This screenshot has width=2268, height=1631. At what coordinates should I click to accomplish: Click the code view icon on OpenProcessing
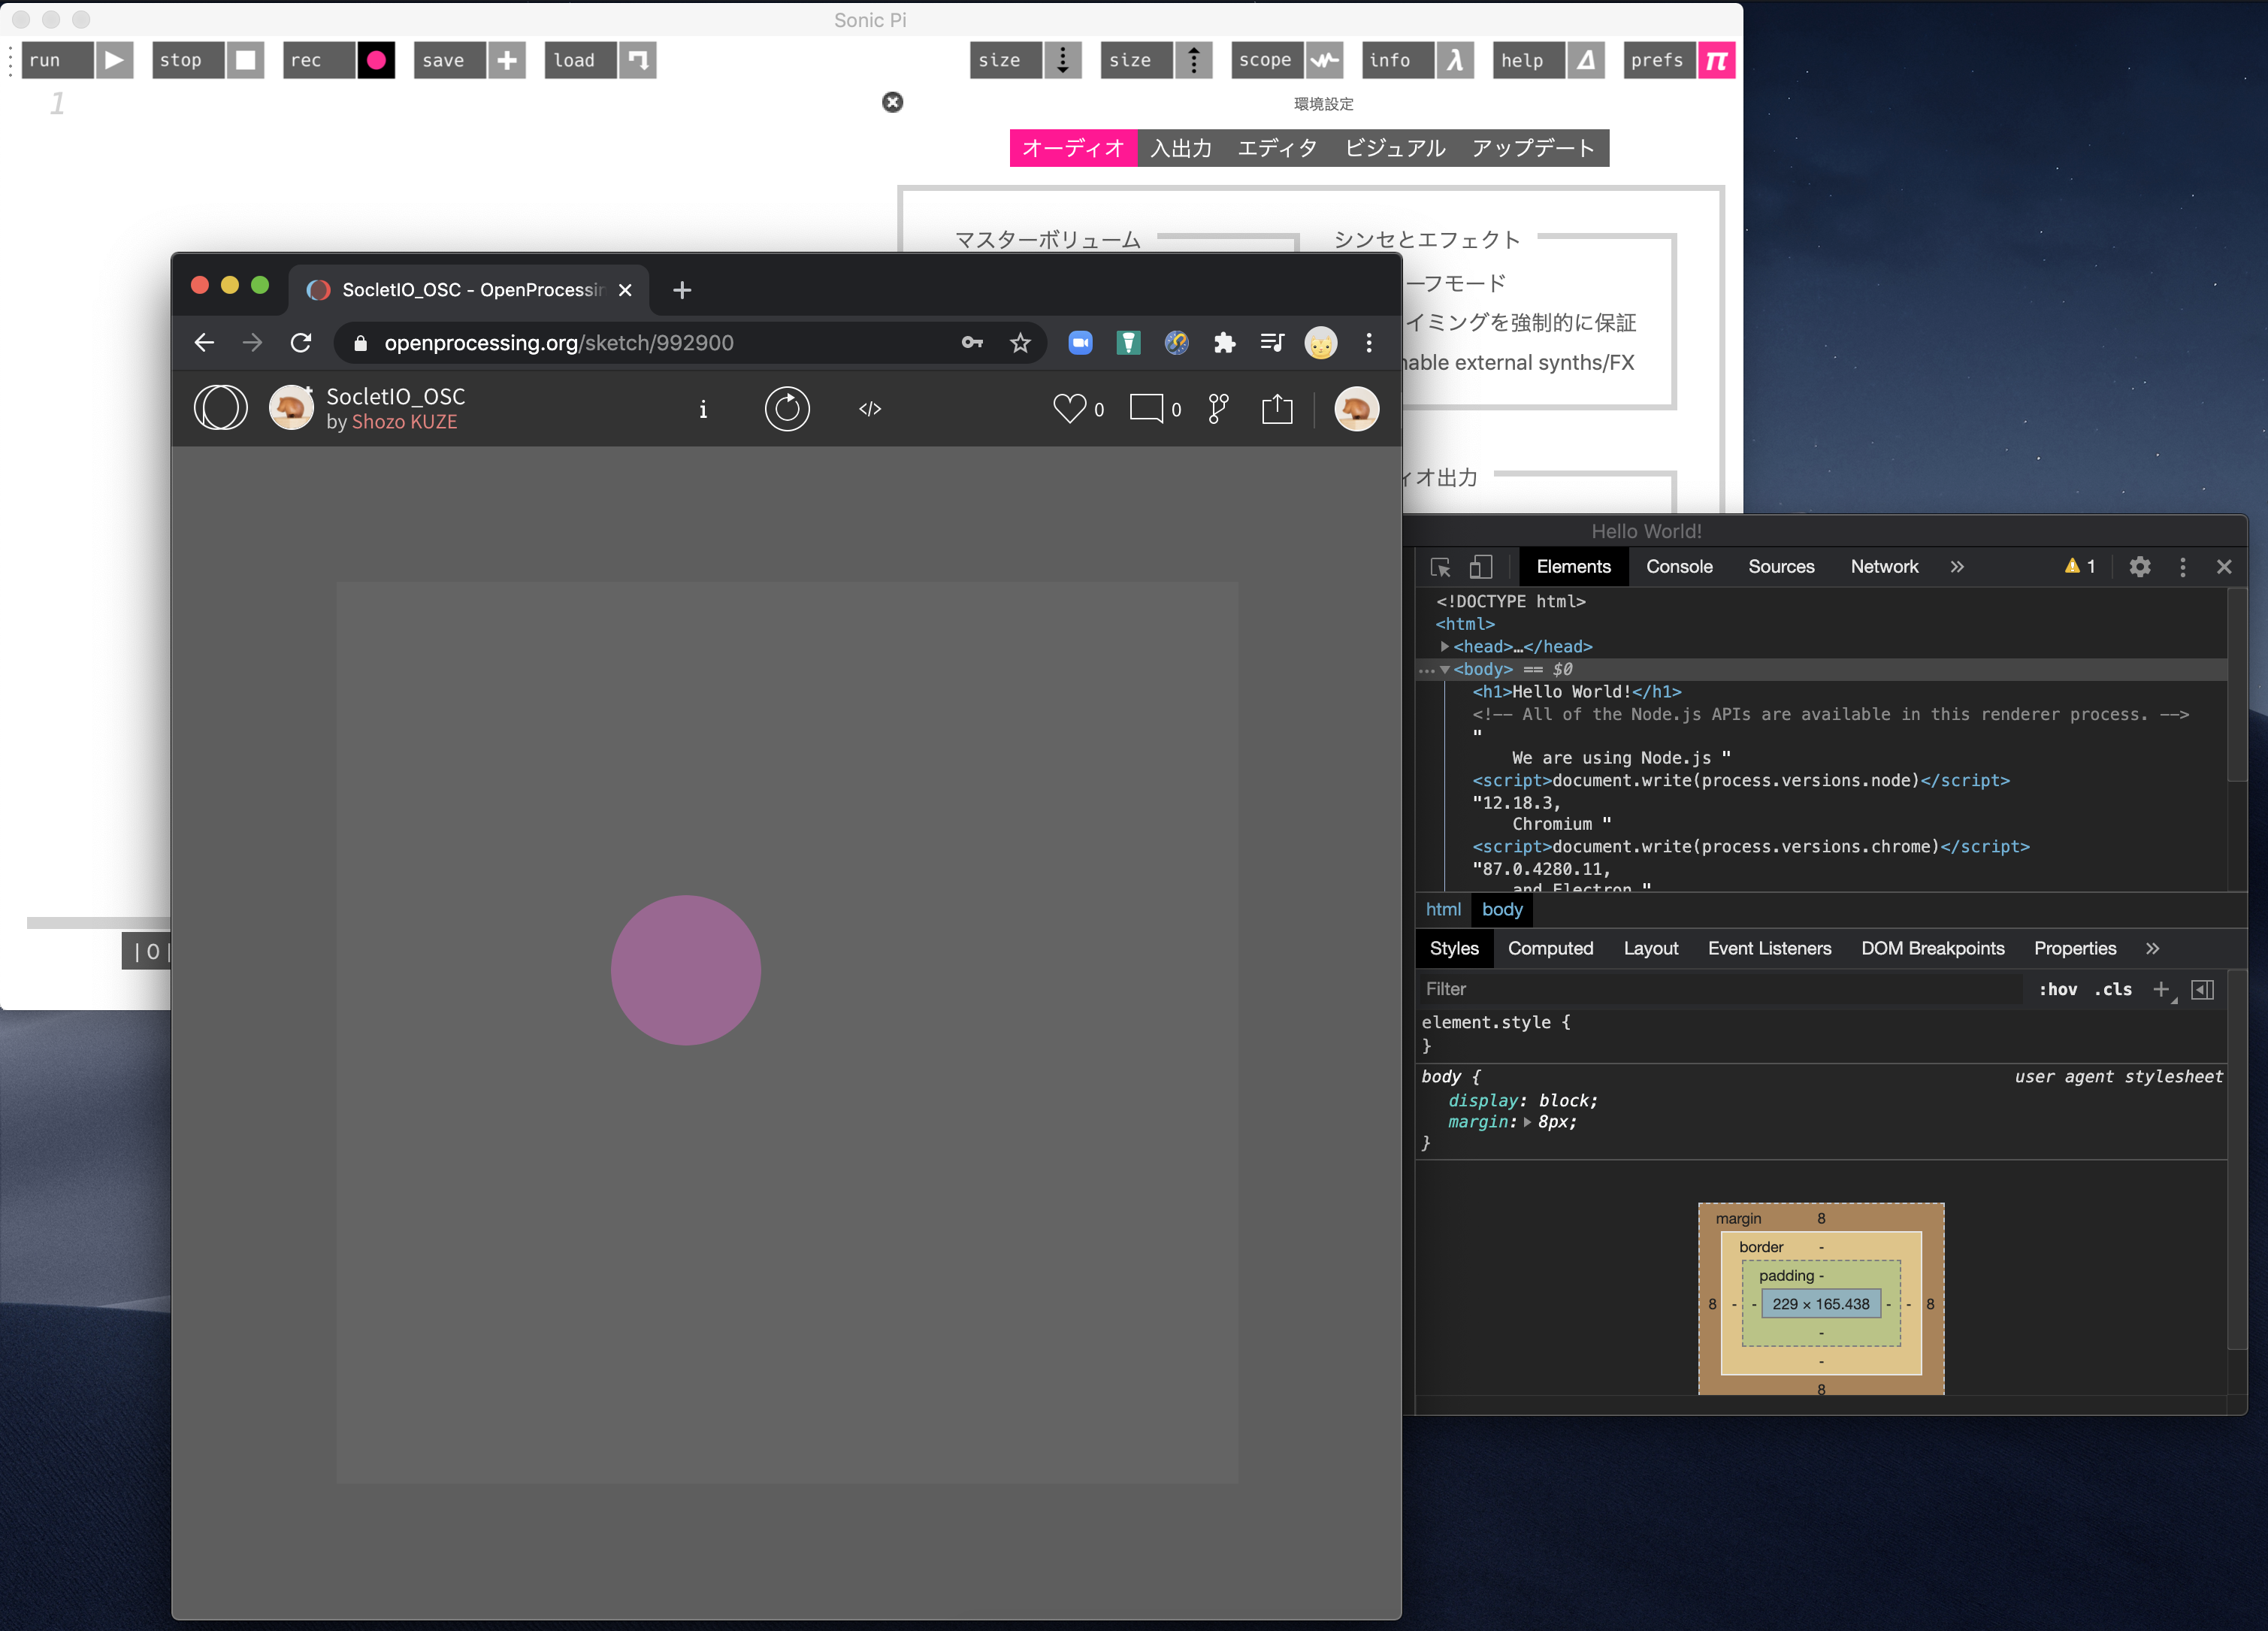pos(870,408)
